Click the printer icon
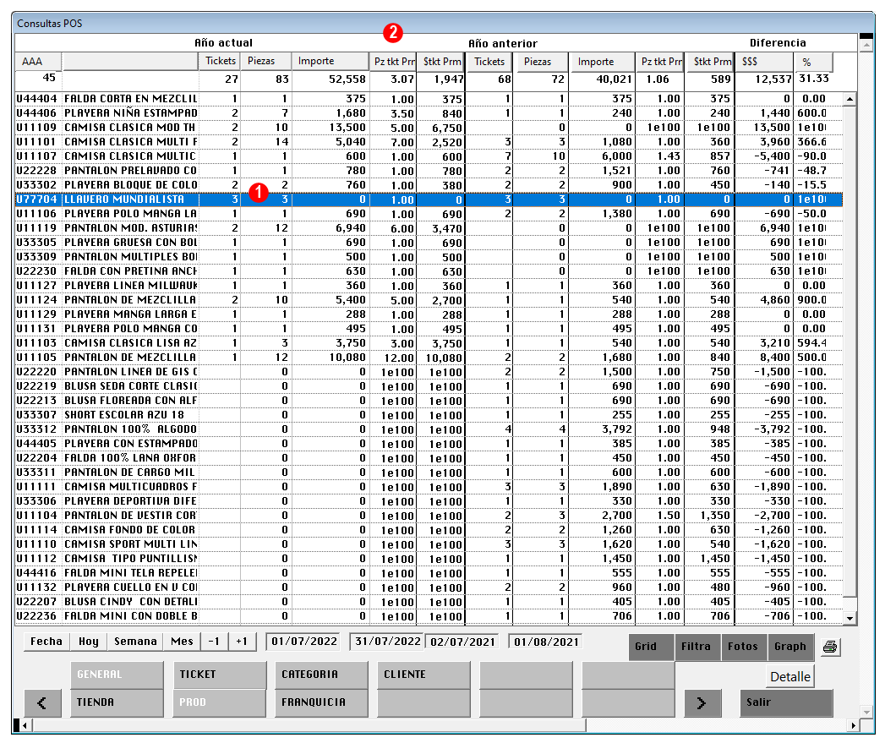885x743 pixels. point(829,647)
